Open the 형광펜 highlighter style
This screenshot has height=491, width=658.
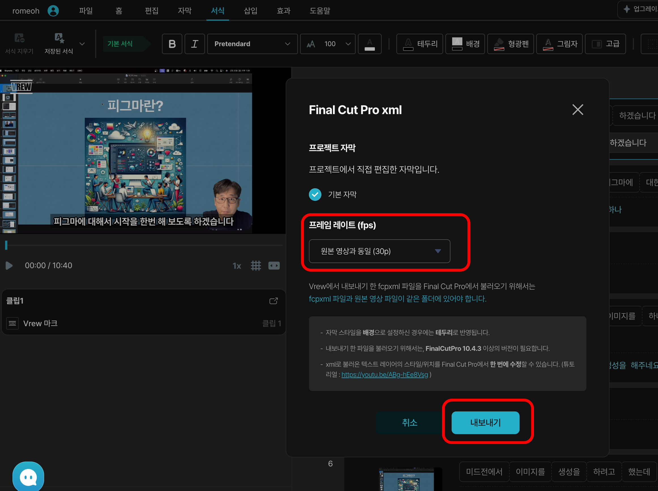510,44
